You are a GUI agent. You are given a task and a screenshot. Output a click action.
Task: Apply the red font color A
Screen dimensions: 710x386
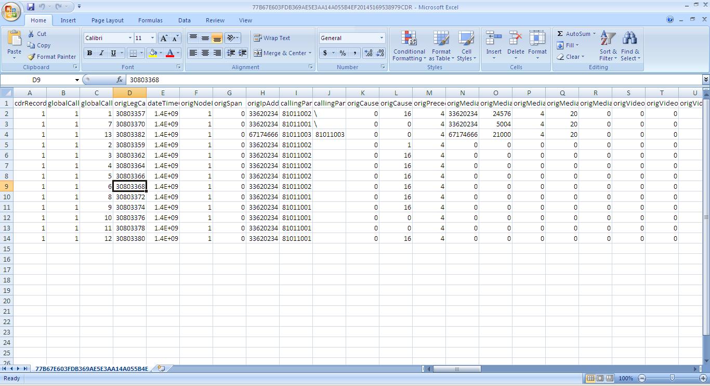pyautogui.click(x=170, y=53)
